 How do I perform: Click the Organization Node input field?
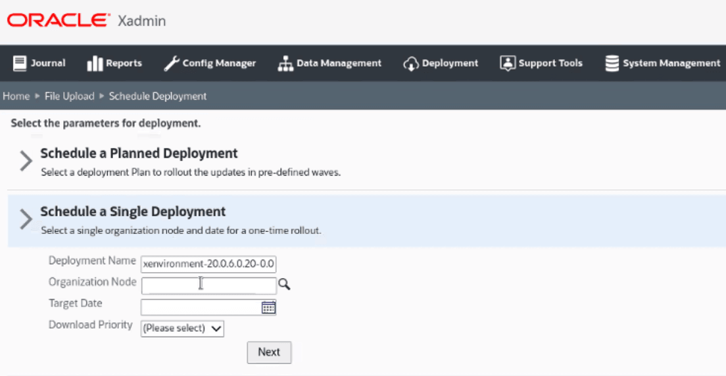click(209, 286)
